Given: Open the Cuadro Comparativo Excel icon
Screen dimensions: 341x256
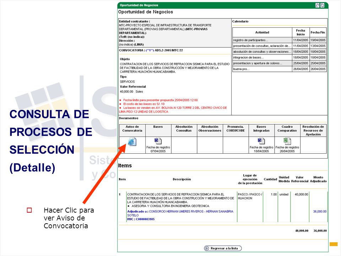Looking at the screenshot, I should click(x=287, y=141).
